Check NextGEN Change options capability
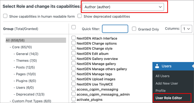The height and width of the screenshot is (103, 194). 74,43
